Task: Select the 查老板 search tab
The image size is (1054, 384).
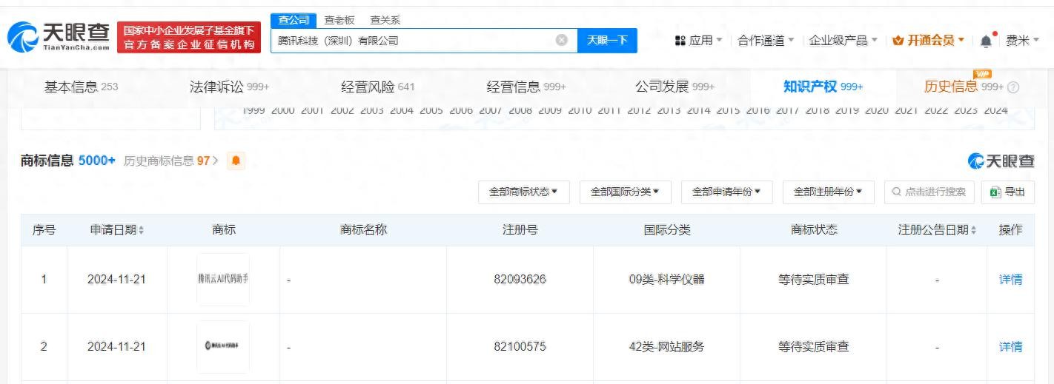Action: [x=339, y=21]
